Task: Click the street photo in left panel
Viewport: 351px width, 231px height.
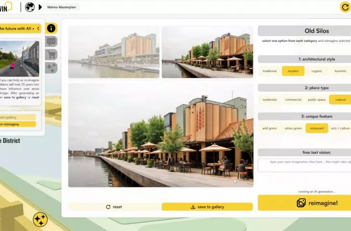Action: coord(20,59)
